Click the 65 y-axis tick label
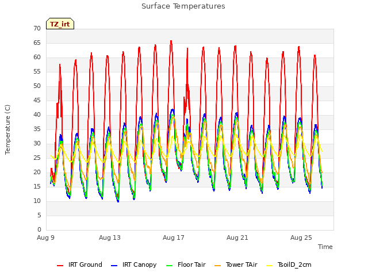Screen dimensions: 368x276 click(37, 43)
